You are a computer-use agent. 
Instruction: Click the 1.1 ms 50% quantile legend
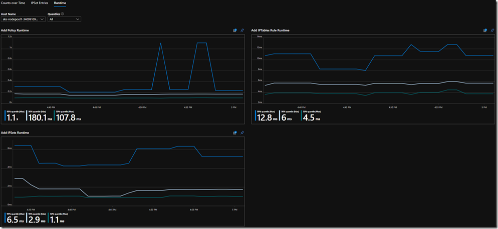[58, 218]
